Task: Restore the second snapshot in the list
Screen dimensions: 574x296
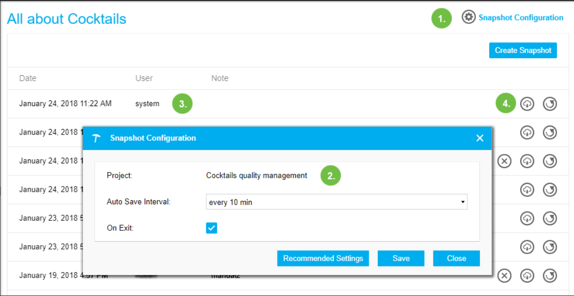Action: coord(550,132)
